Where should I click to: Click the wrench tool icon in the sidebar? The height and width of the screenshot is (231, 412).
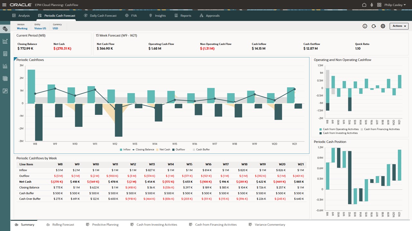(x=5, y=91)
